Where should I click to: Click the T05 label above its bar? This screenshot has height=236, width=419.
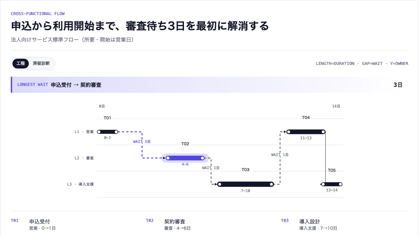(332, 170)
